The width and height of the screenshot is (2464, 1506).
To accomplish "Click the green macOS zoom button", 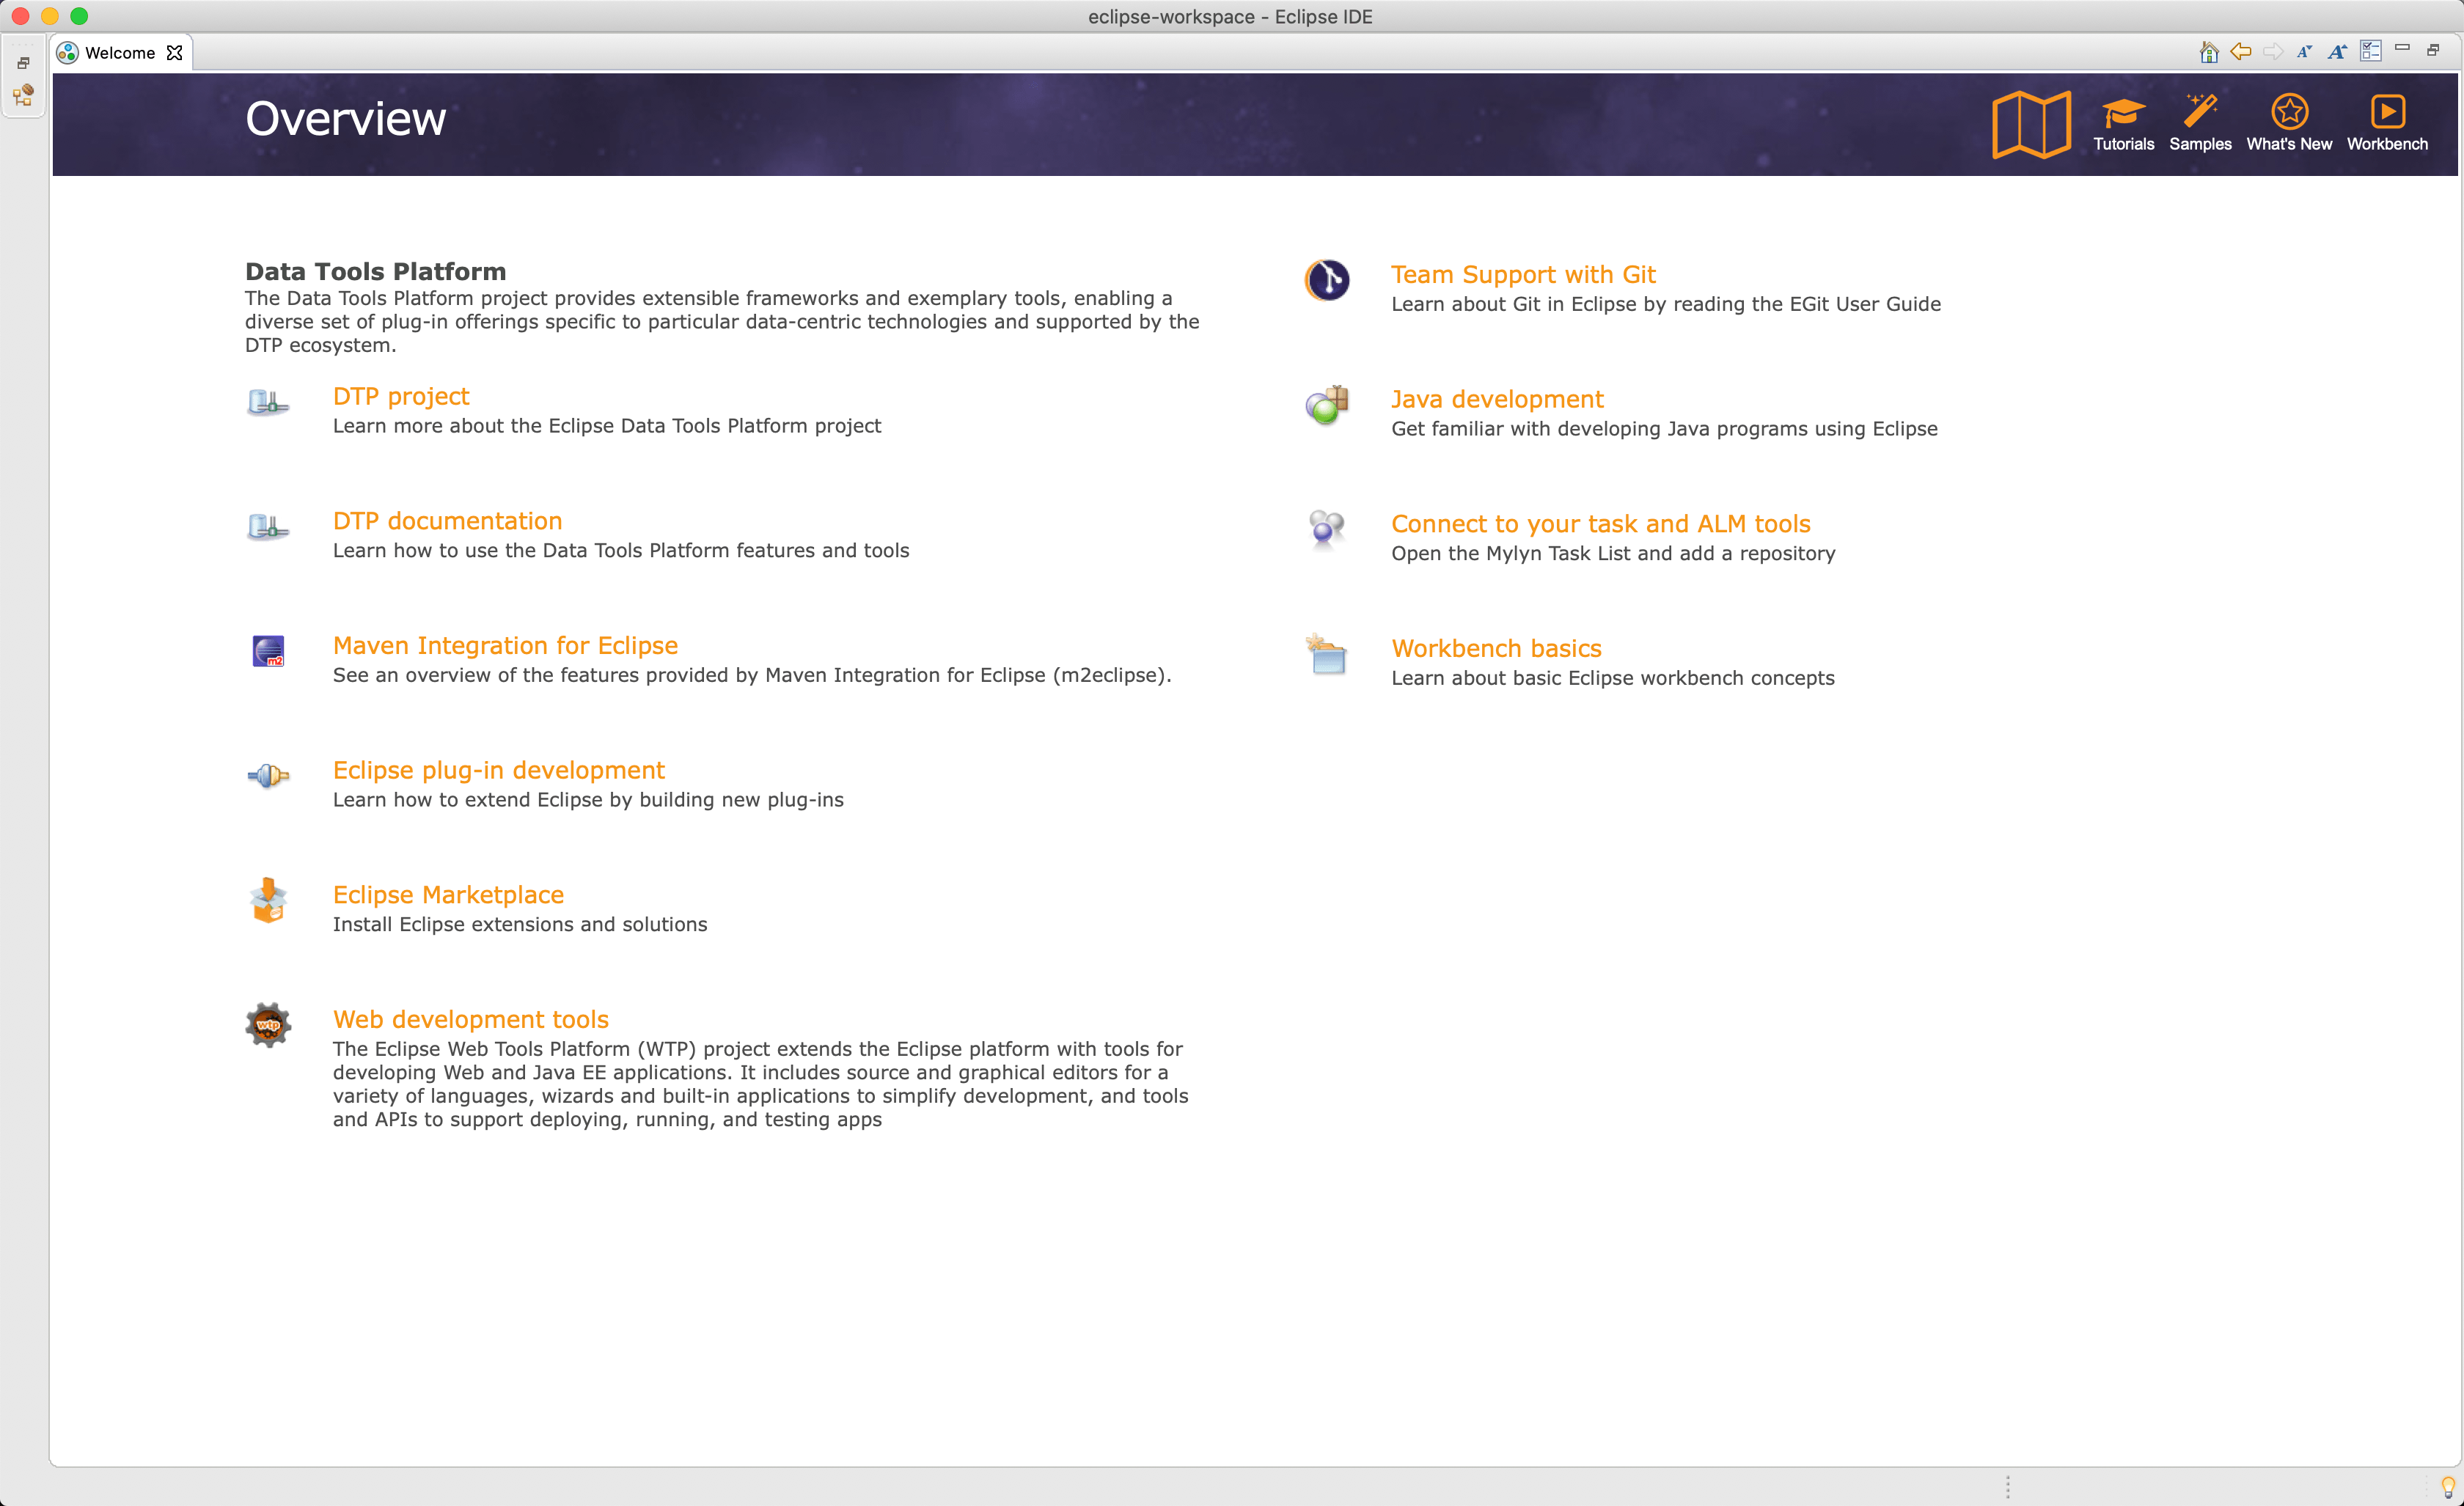I will 79,16.
